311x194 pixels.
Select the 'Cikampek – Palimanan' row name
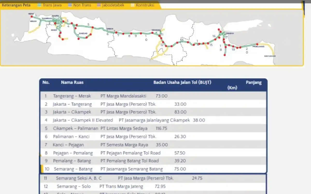(x=76, y=128)
